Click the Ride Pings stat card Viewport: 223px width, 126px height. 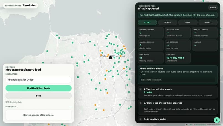[x=151, y=58]
